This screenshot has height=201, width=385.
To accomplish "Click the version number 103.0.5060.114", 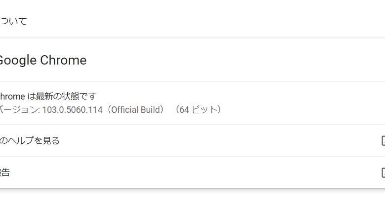I will [72, 109].
